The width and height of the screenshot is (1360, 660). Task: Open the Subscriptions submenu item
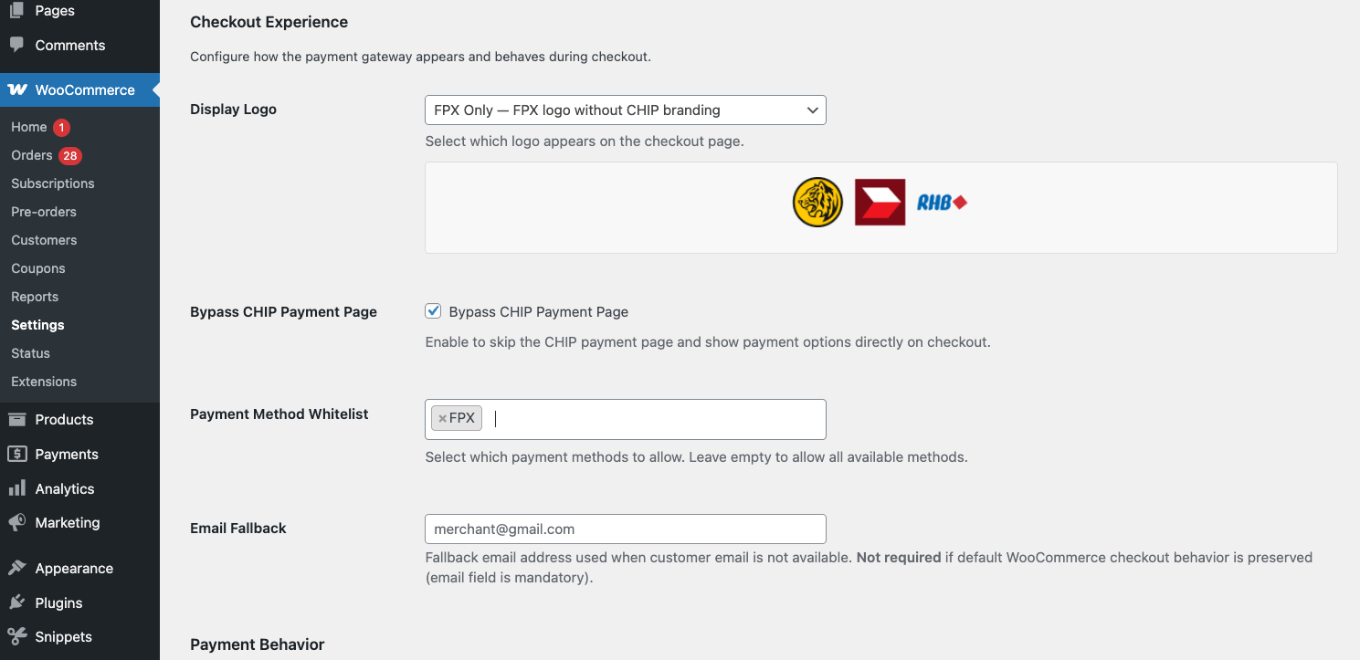[x=52, y=183]
